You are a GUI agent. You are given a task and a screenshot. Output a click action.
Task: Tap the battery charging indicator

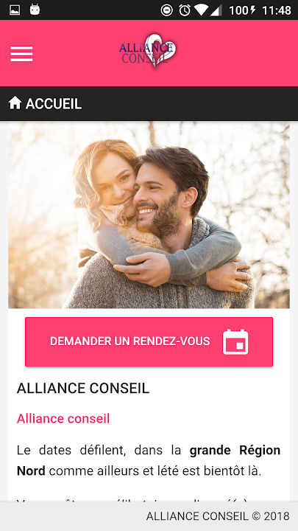point(243,10)
